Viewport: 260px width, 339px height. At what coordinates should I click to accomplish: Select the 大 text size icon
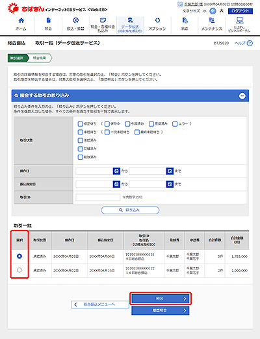pyautogui.click(x=222, y=11)
